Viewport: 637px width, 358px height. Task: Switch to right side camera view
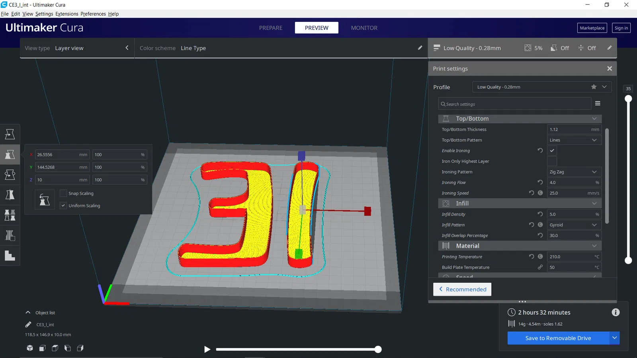tap(80, 348)
